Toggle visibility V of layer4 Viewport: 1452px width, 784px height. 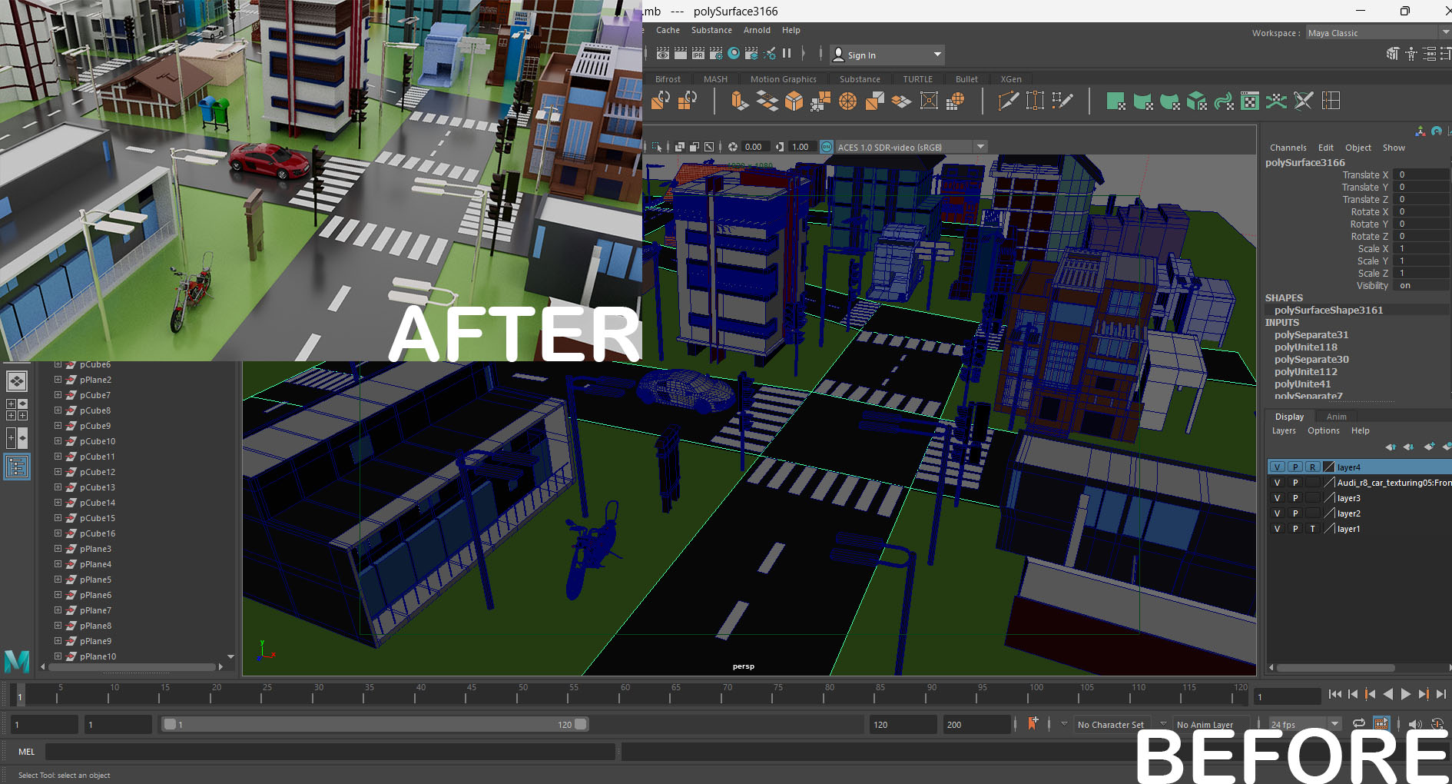1278,467
